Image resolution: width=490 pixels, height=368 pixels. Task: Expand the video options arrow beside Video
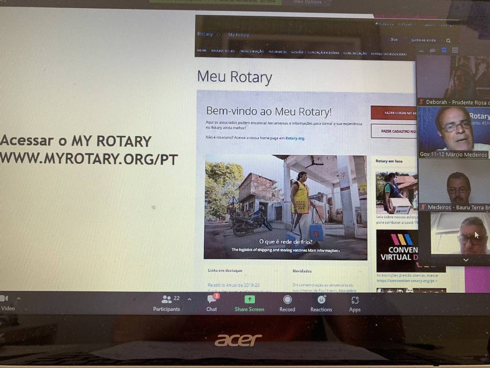[19, 299]
